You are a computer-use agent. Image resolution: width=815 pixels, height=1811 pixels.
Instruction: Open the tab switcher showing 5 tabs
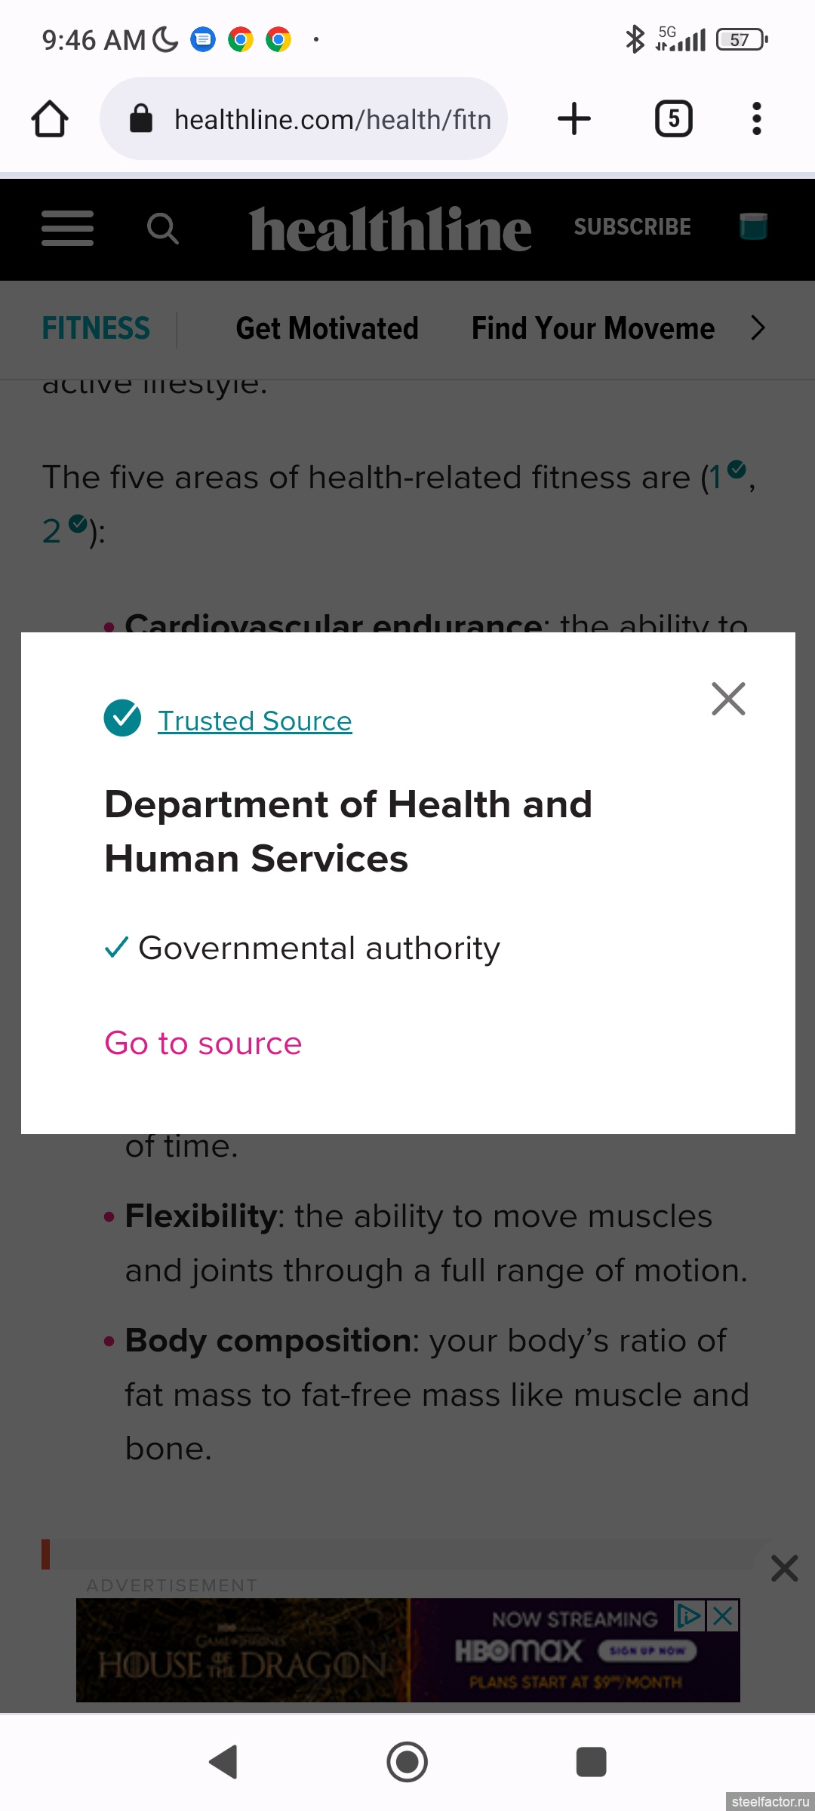[x=673, y=119]
